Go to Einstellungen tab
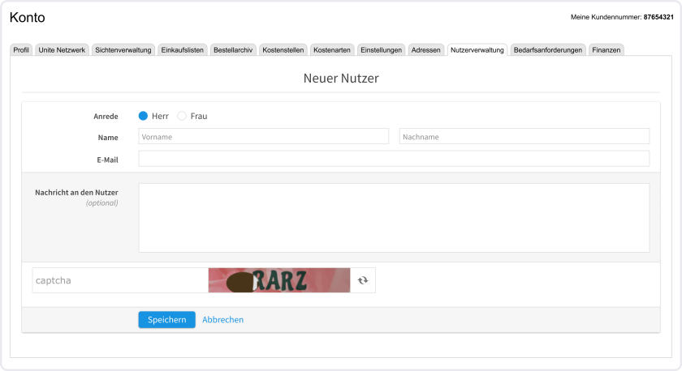This screenshot has height=371, width=682. pyautogui.click(x=381, y=50)
